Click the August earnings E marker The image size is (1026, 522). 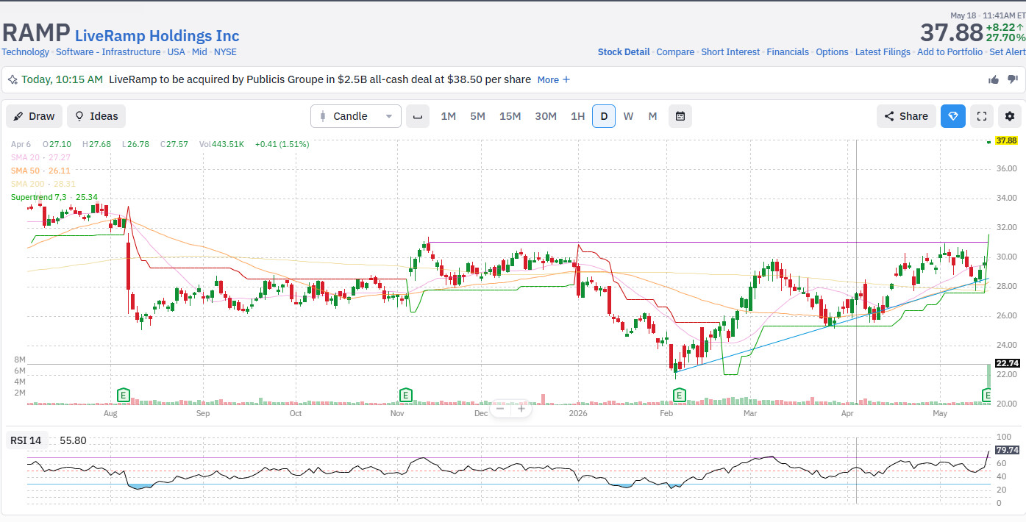pos(124,396)
